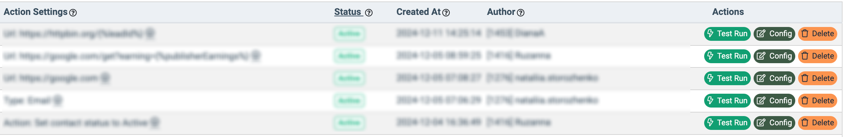The height and width of the screenshot is (137, 844).
Task: Delete the first row action
Action: pyautogui.click(x=818, y=34)
